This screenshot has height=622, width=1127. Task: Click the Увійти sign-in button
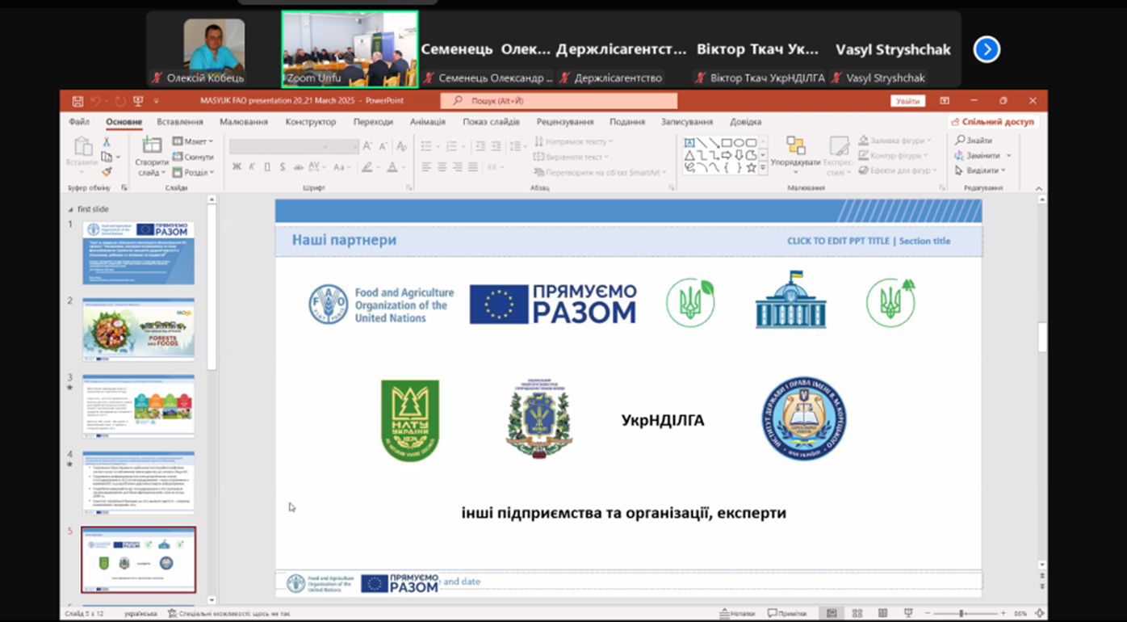click(x=907, y=101)
